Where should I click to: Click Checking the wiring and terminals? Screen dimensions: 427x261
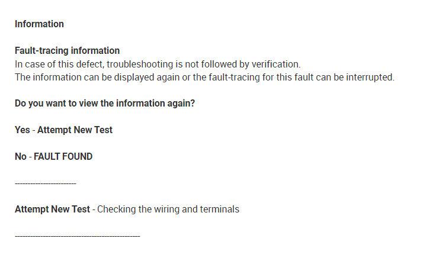[168, 210]
